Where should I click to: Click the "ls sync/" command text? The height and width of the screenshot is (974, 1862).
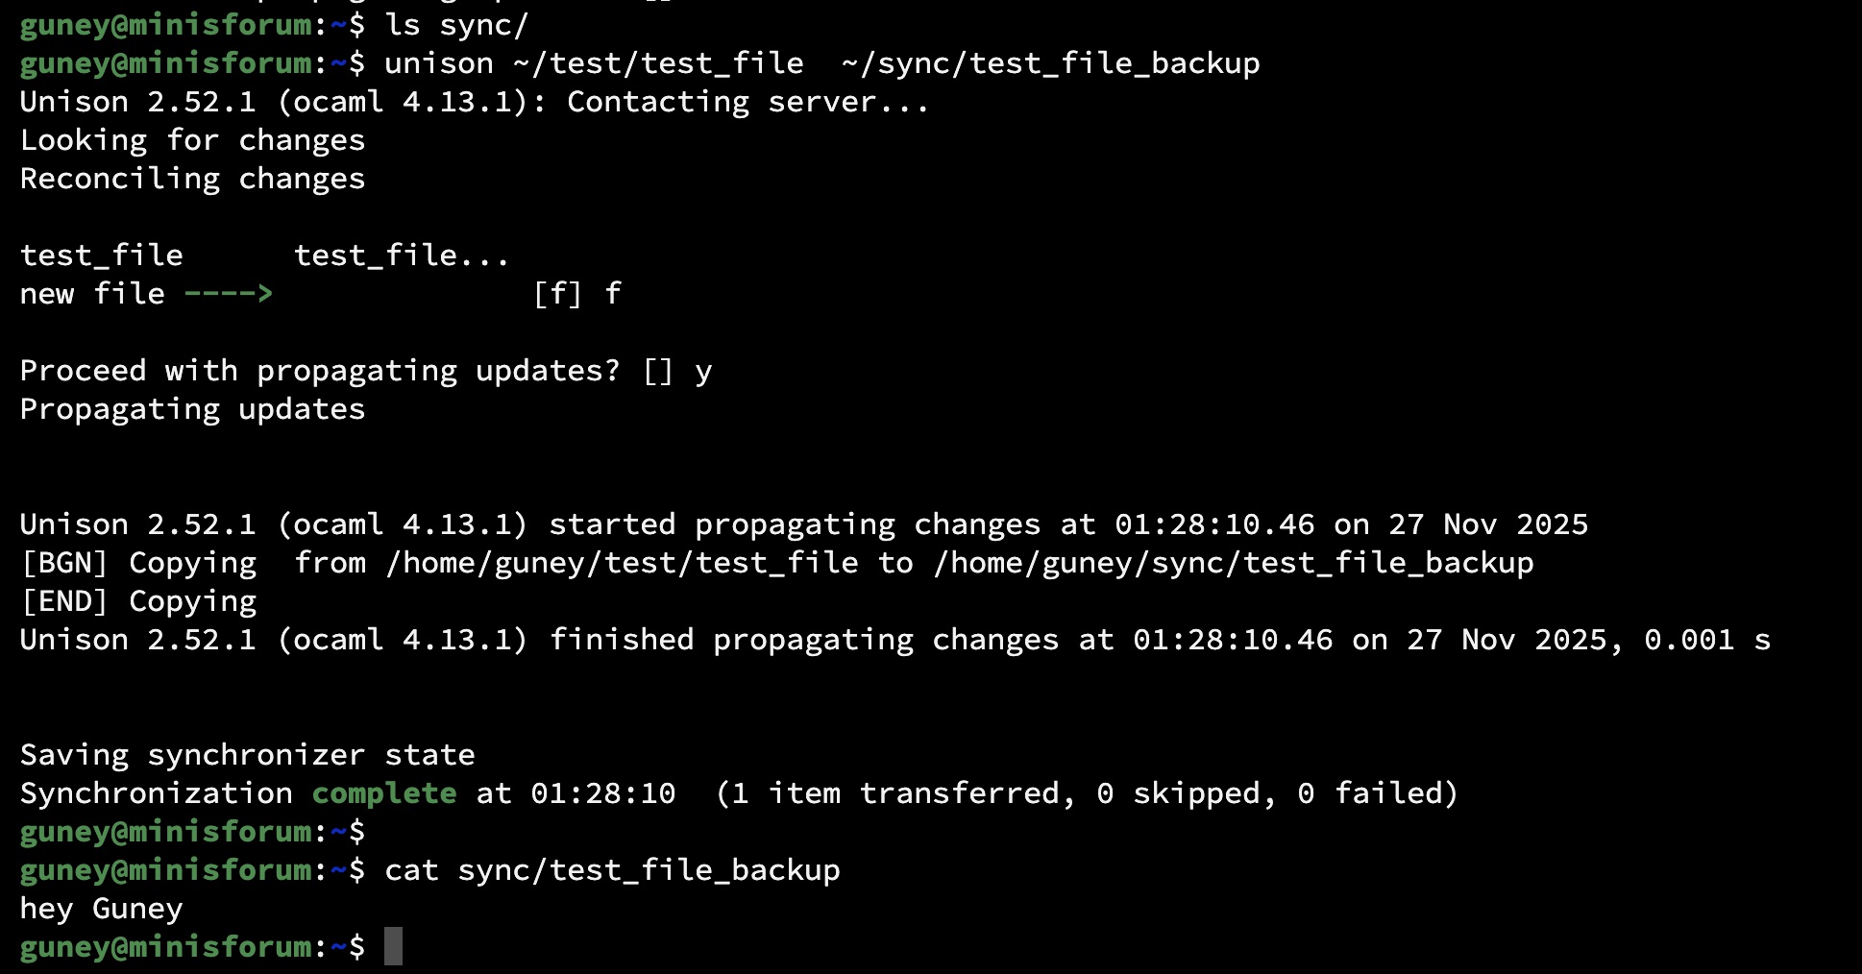coord(456,25)
